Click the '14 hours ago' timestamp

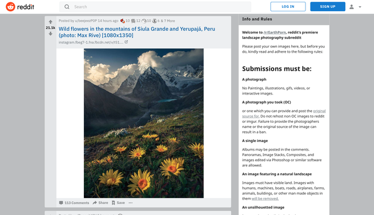click(108, 21)
